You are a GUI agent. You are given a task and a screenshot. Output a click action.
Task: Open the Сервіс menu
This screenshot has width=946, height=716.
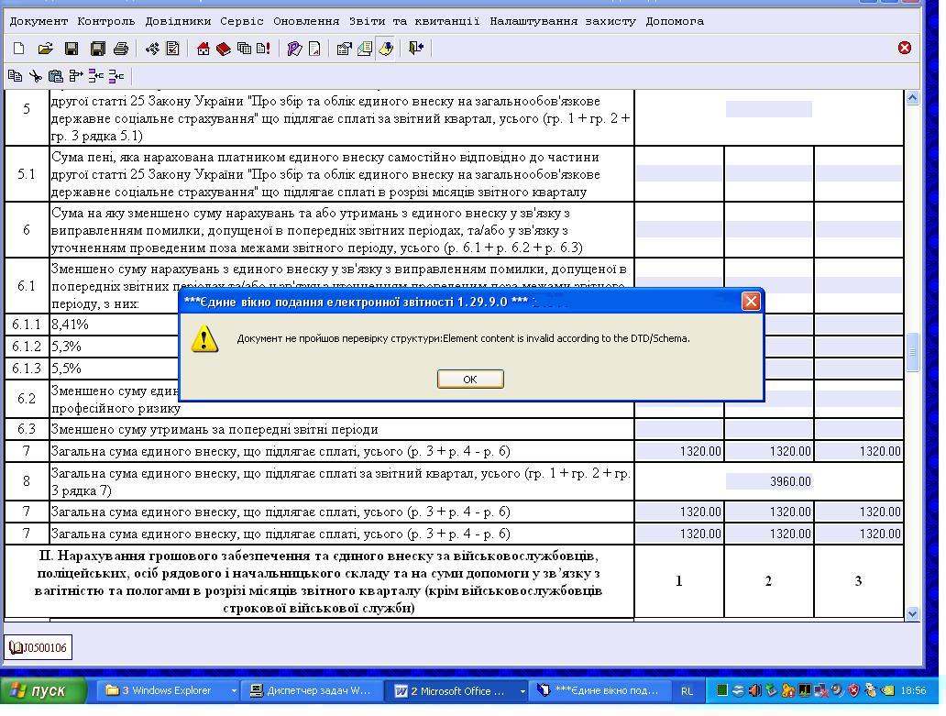[x=242, y=21]
